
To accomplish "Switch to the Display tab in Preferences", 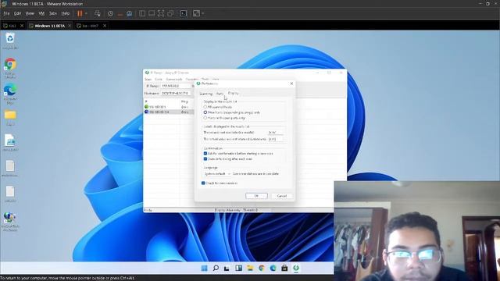I will pos(233,94).
